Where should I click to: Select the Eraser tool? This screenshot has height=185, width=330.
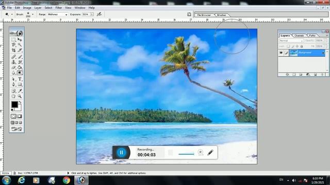coord(14,67)
